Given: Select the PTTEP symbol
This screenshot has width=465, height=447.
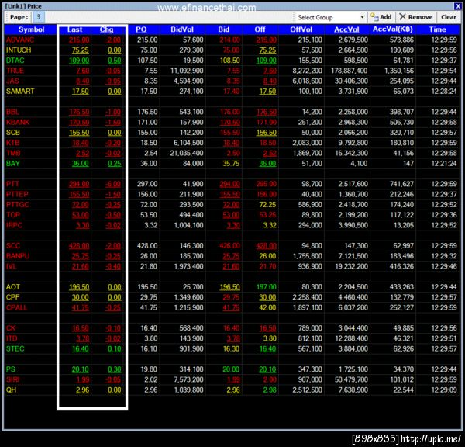Looking at the screenshot, I should [x=17, y=194].
